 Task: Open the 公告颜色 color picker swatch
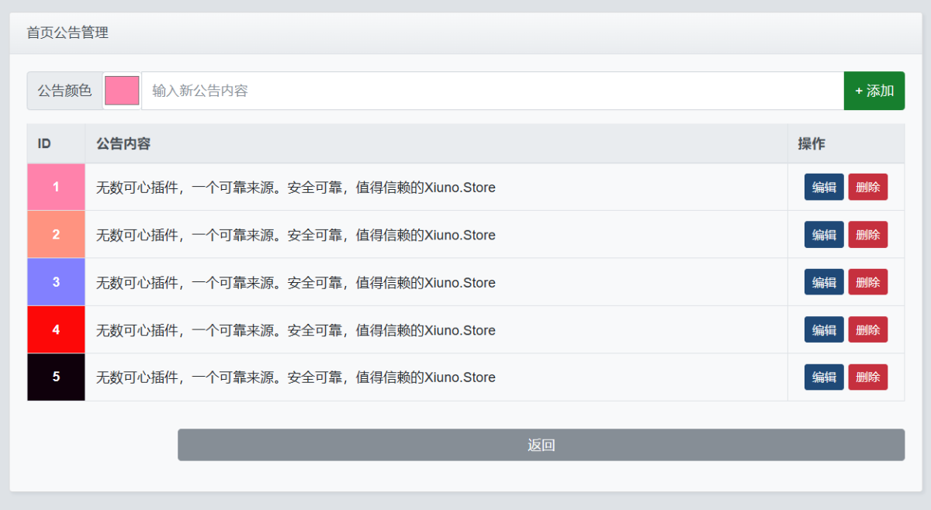pyautogui.click(x=122, y=91)
